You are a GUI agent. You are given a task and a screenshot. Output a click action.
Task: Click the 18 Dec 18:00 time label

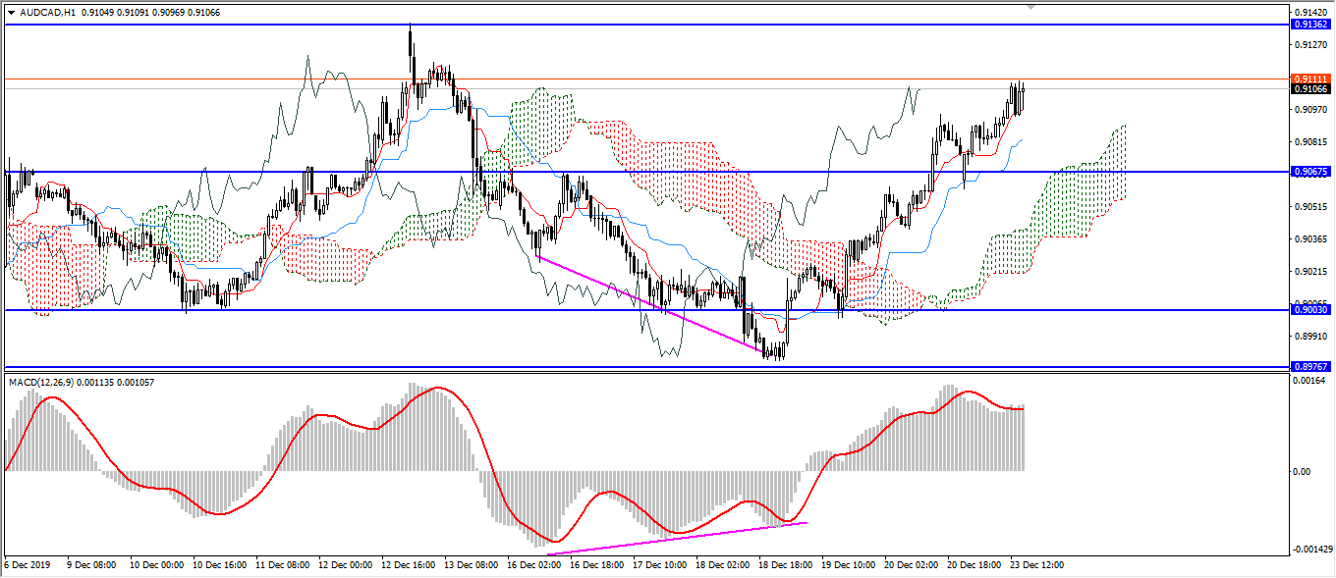(x=786, y=566)
